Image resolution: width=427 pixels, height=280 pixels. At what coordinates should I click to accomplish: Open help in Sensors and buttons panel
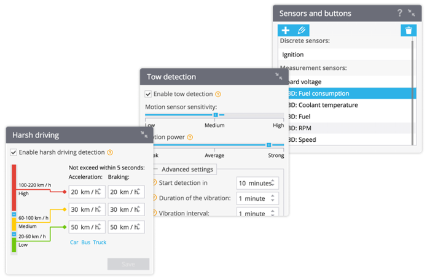[x=399, y=13]
